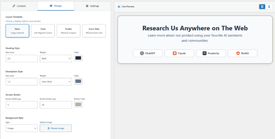Switch to mobile preview icon
275x139 pixels.
269,6
